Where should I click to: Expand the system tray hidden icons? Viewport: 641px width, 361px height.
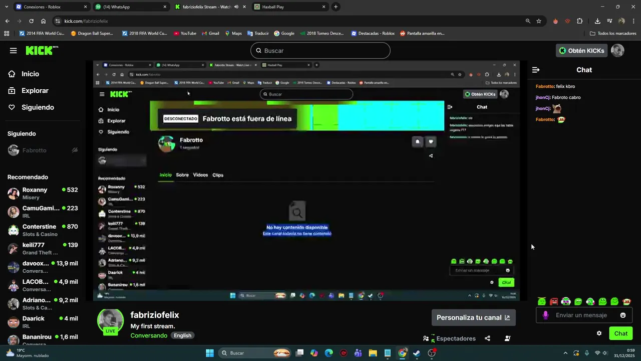tap(565, 353)
